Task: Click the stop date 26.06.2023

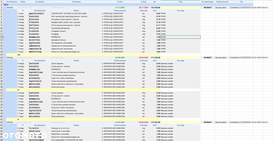Action: point(144,57)
